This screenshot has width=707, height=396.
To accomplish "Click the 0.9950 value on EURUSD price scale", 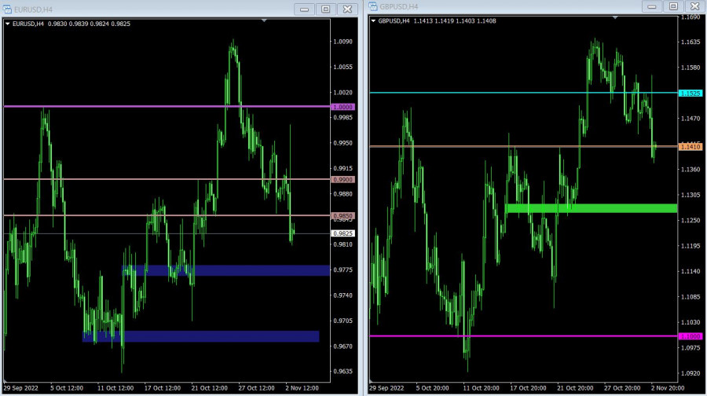I will click(343, 143).
